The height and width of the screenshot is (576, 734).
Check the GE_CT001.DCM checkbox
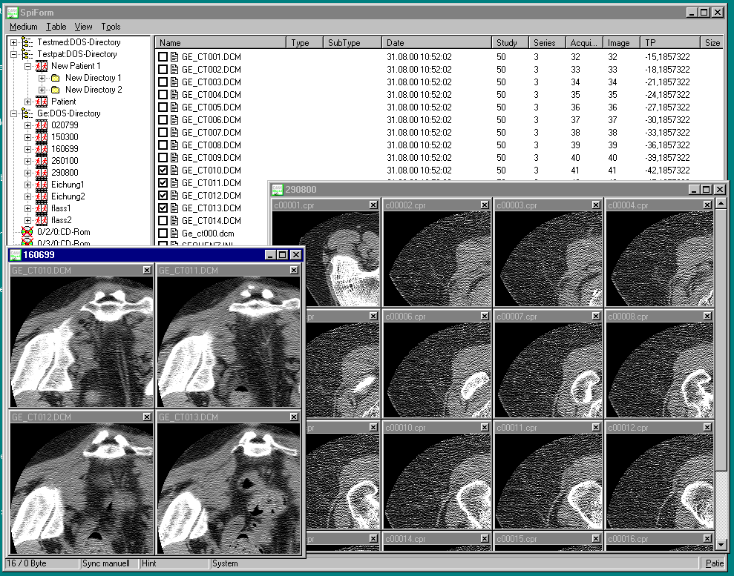[x=163, y=57]
